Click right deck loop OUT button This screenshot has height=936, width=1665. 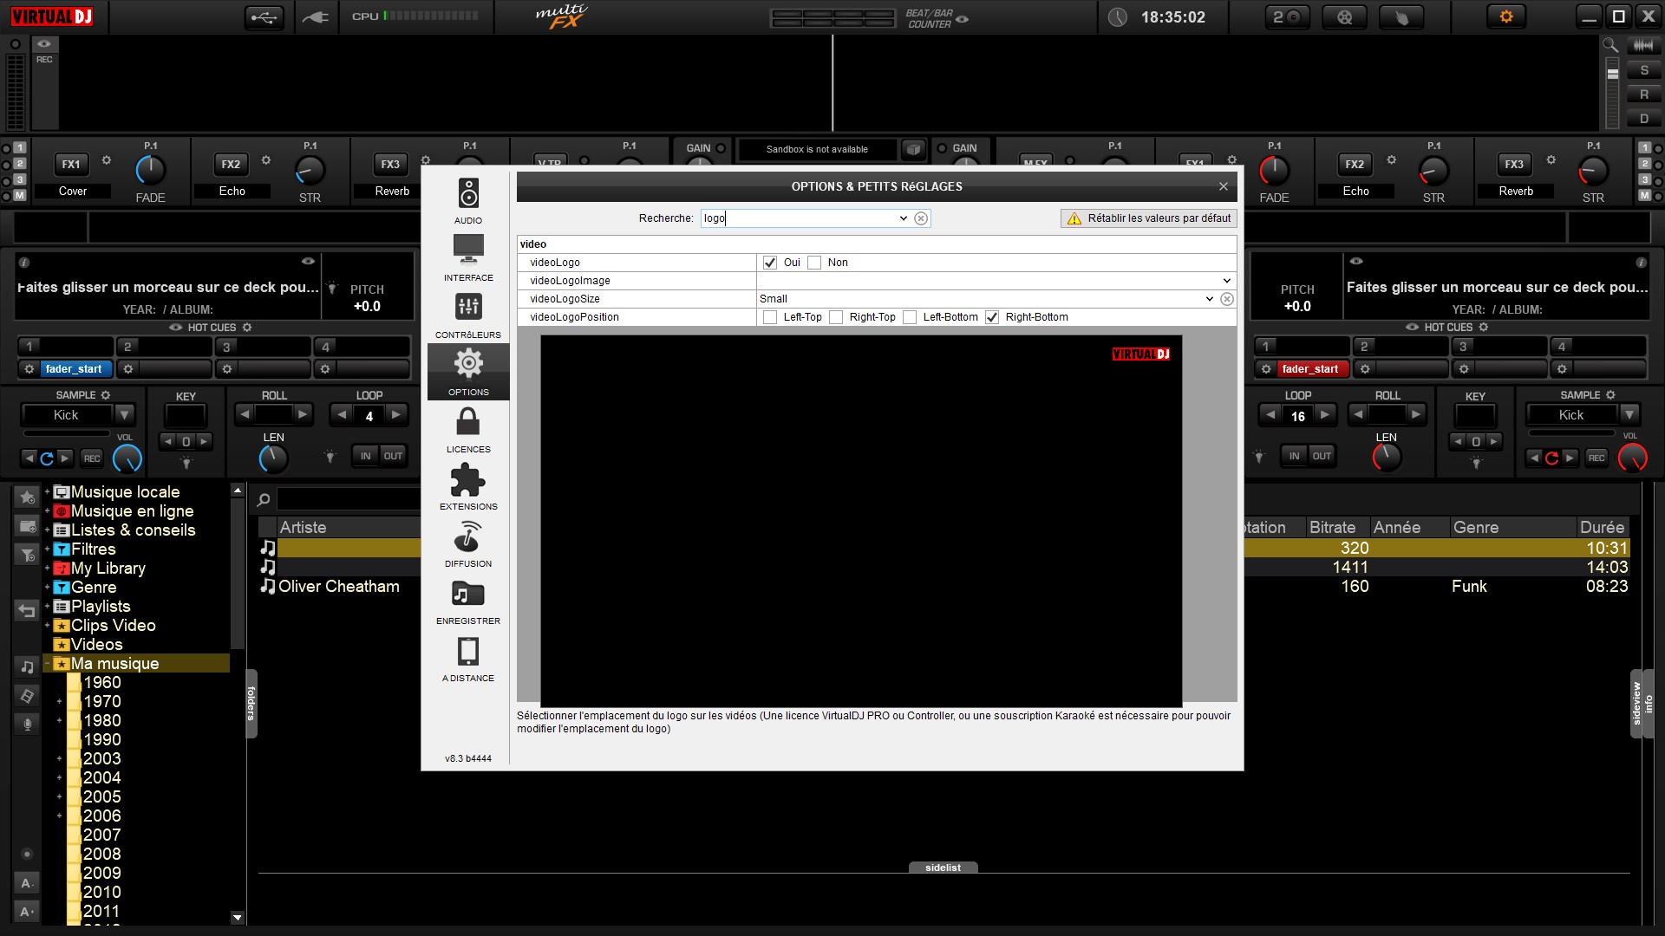pos(1322,456)
